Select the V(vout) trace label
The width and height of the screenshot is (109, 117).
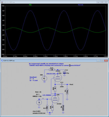pyautogui.click(x=80, y=5)
